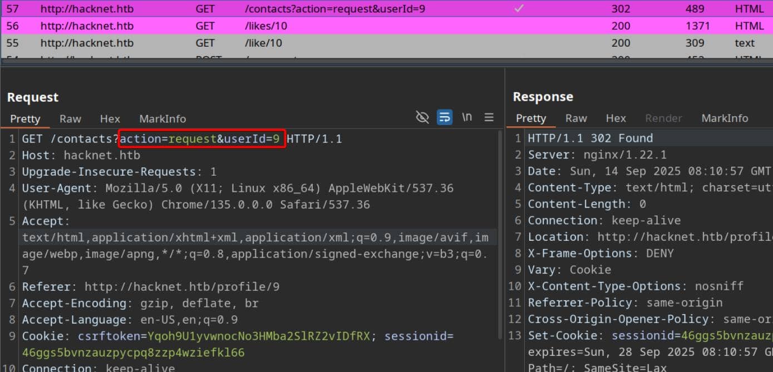Click the checkmark marker on request 57
773x372 pixels.
pos(519,8)
